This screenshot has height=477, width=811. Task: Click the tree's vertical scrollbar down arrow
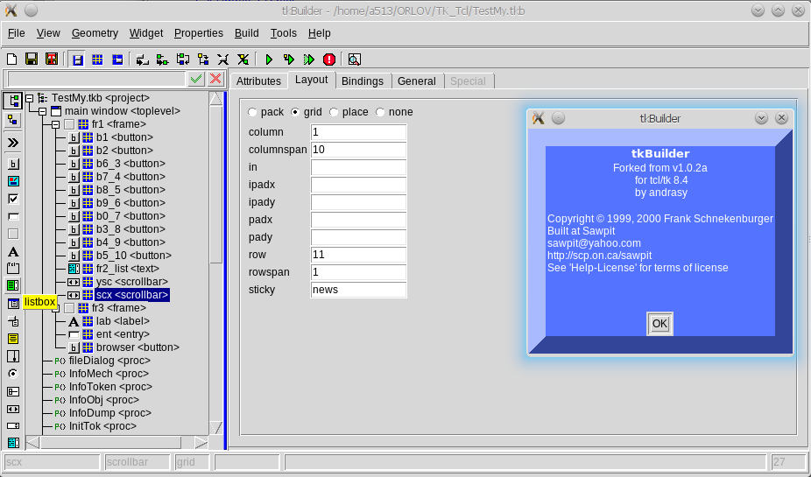[215, 427]
